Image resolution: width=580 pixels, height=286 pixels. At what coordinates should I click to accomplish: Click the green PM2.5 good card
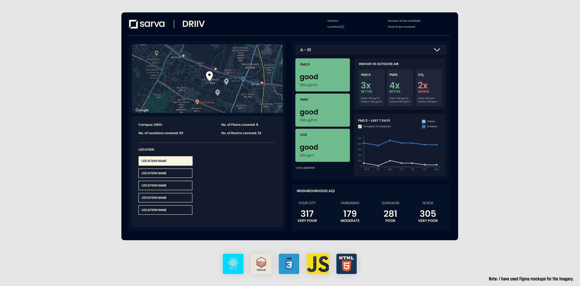click(x=322, y=75)
